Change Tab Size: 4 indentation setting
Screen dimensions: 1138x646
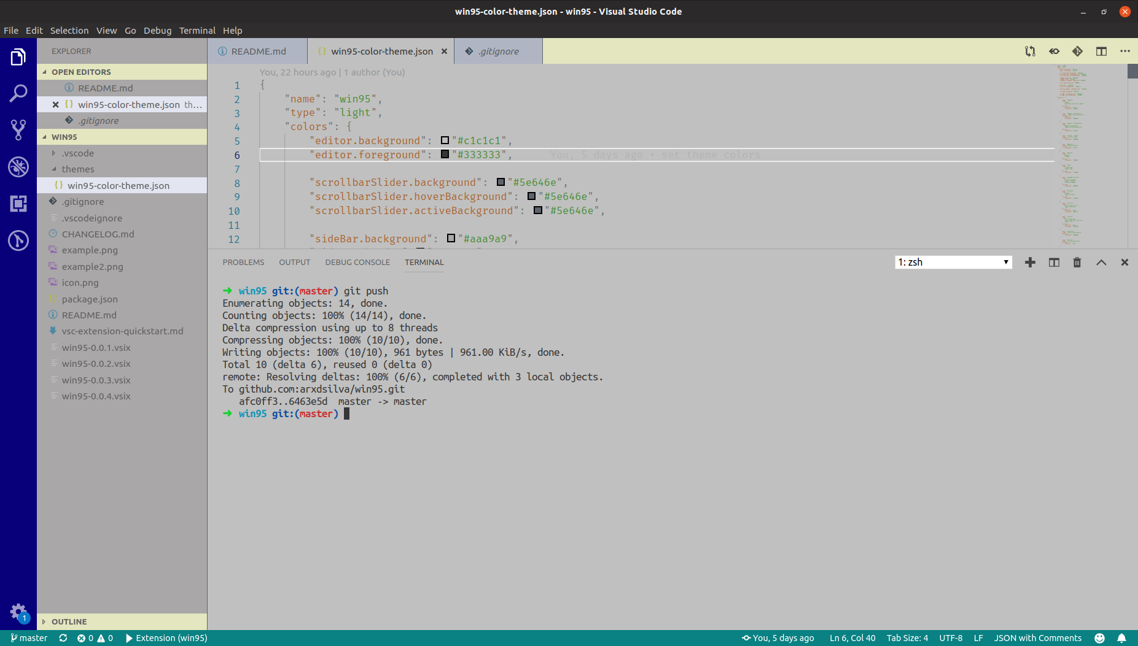pyautogui.click(x=907, y=638)
